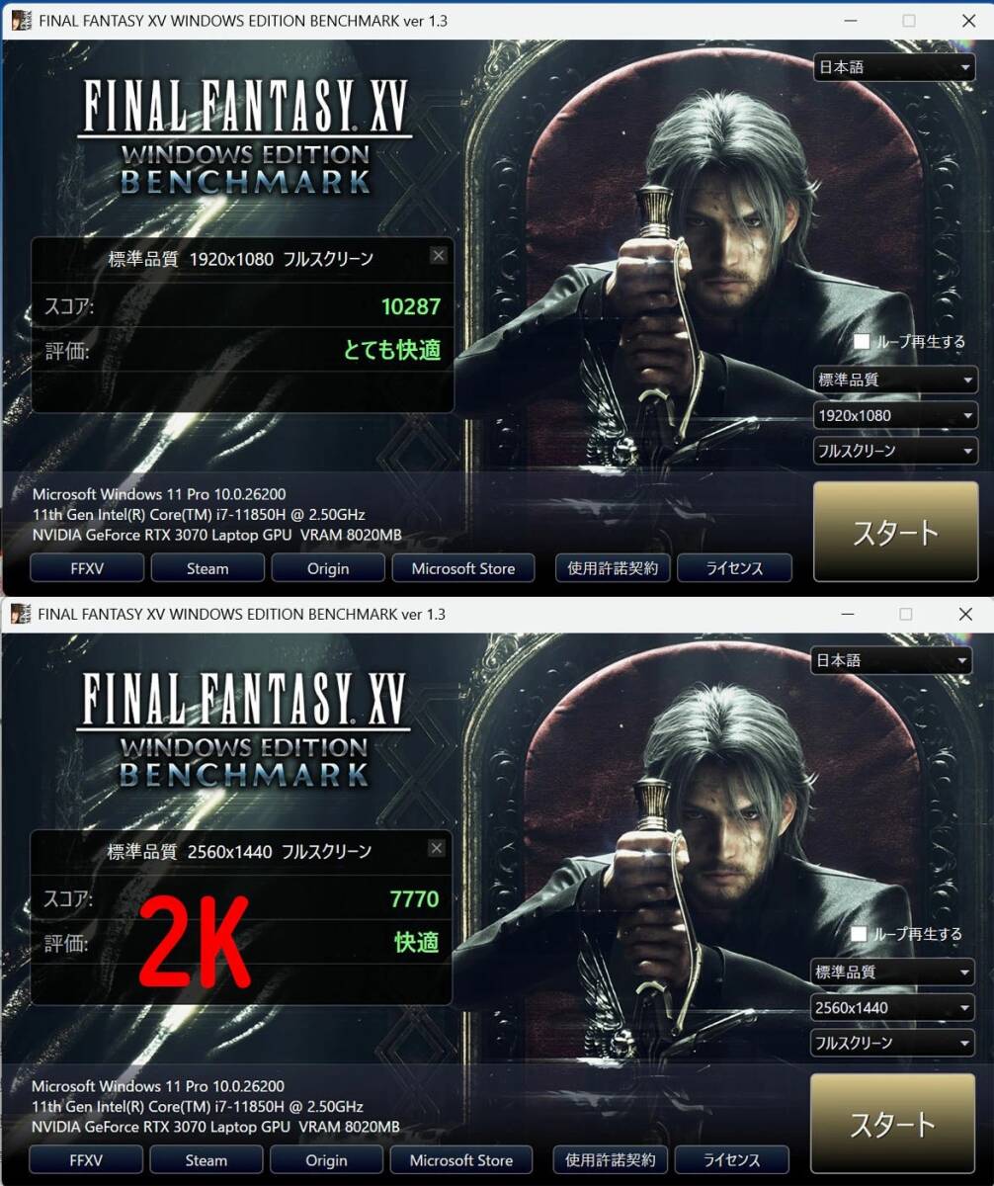Enable ループ再生する checkbox in bottom window

(x=859, y=933)
